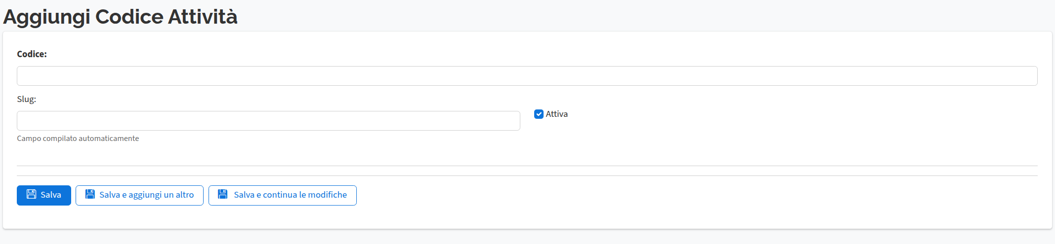This screenshot has width=1055, height=244.
Task: Click floppy icon in 'Salva e continua le modifiche'
Action: click(223, 194)
